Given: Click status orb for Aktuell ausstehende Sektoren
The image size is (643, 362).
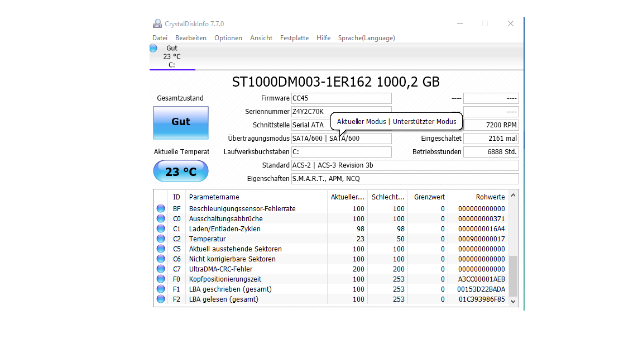Looking at the screenshot, I should coord(161,249).
